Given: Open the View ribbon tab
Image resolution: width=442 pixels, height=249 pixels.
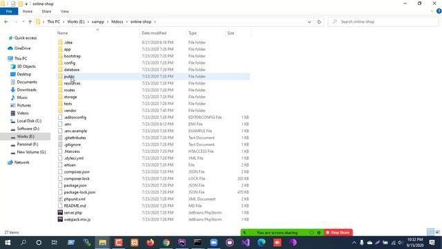Looking at the screenshot, I should (x=64, y=11).
